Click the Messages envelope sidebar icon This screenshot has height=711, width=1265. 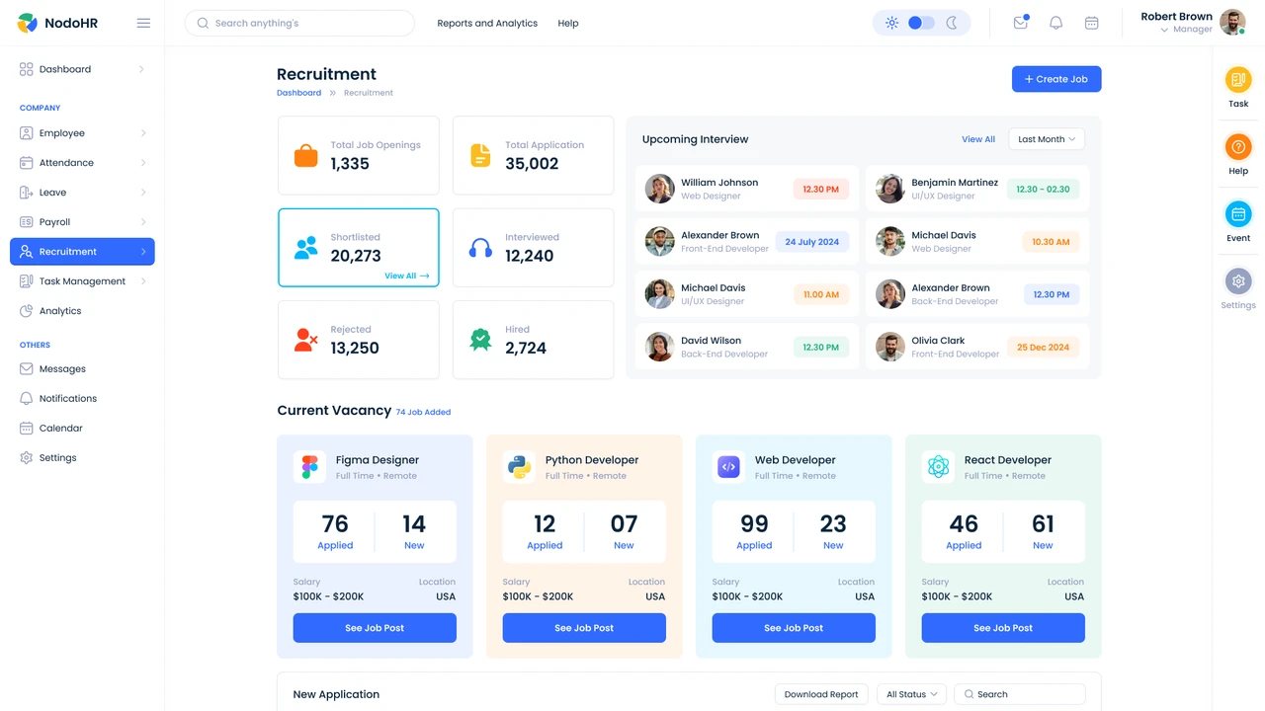click(27, 369)
